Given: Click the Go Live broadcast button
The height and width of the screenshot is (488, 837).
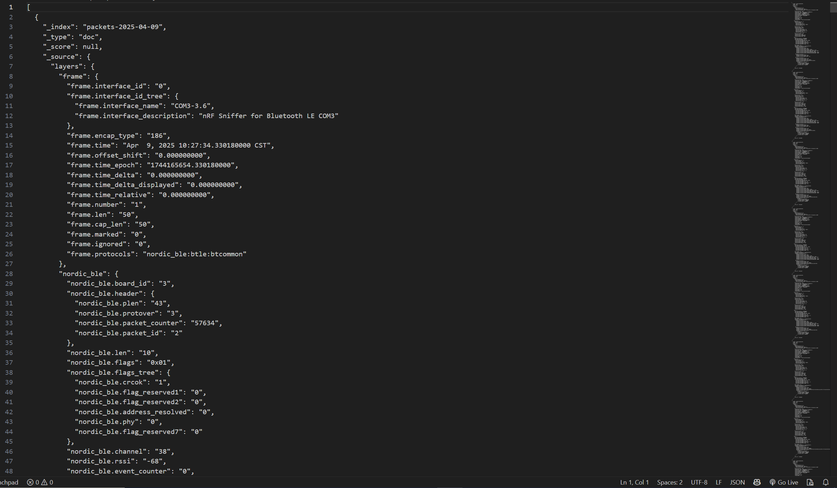Looking at the screenshot, I should click(784, 482).
